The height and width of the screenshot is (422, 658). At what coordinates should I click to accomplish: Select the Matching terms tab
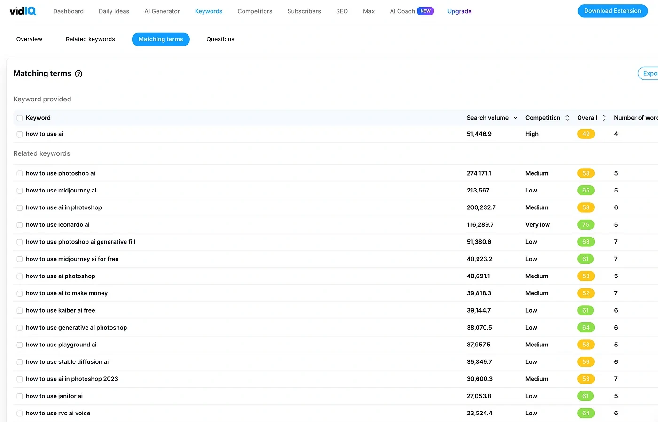(161, 39)
